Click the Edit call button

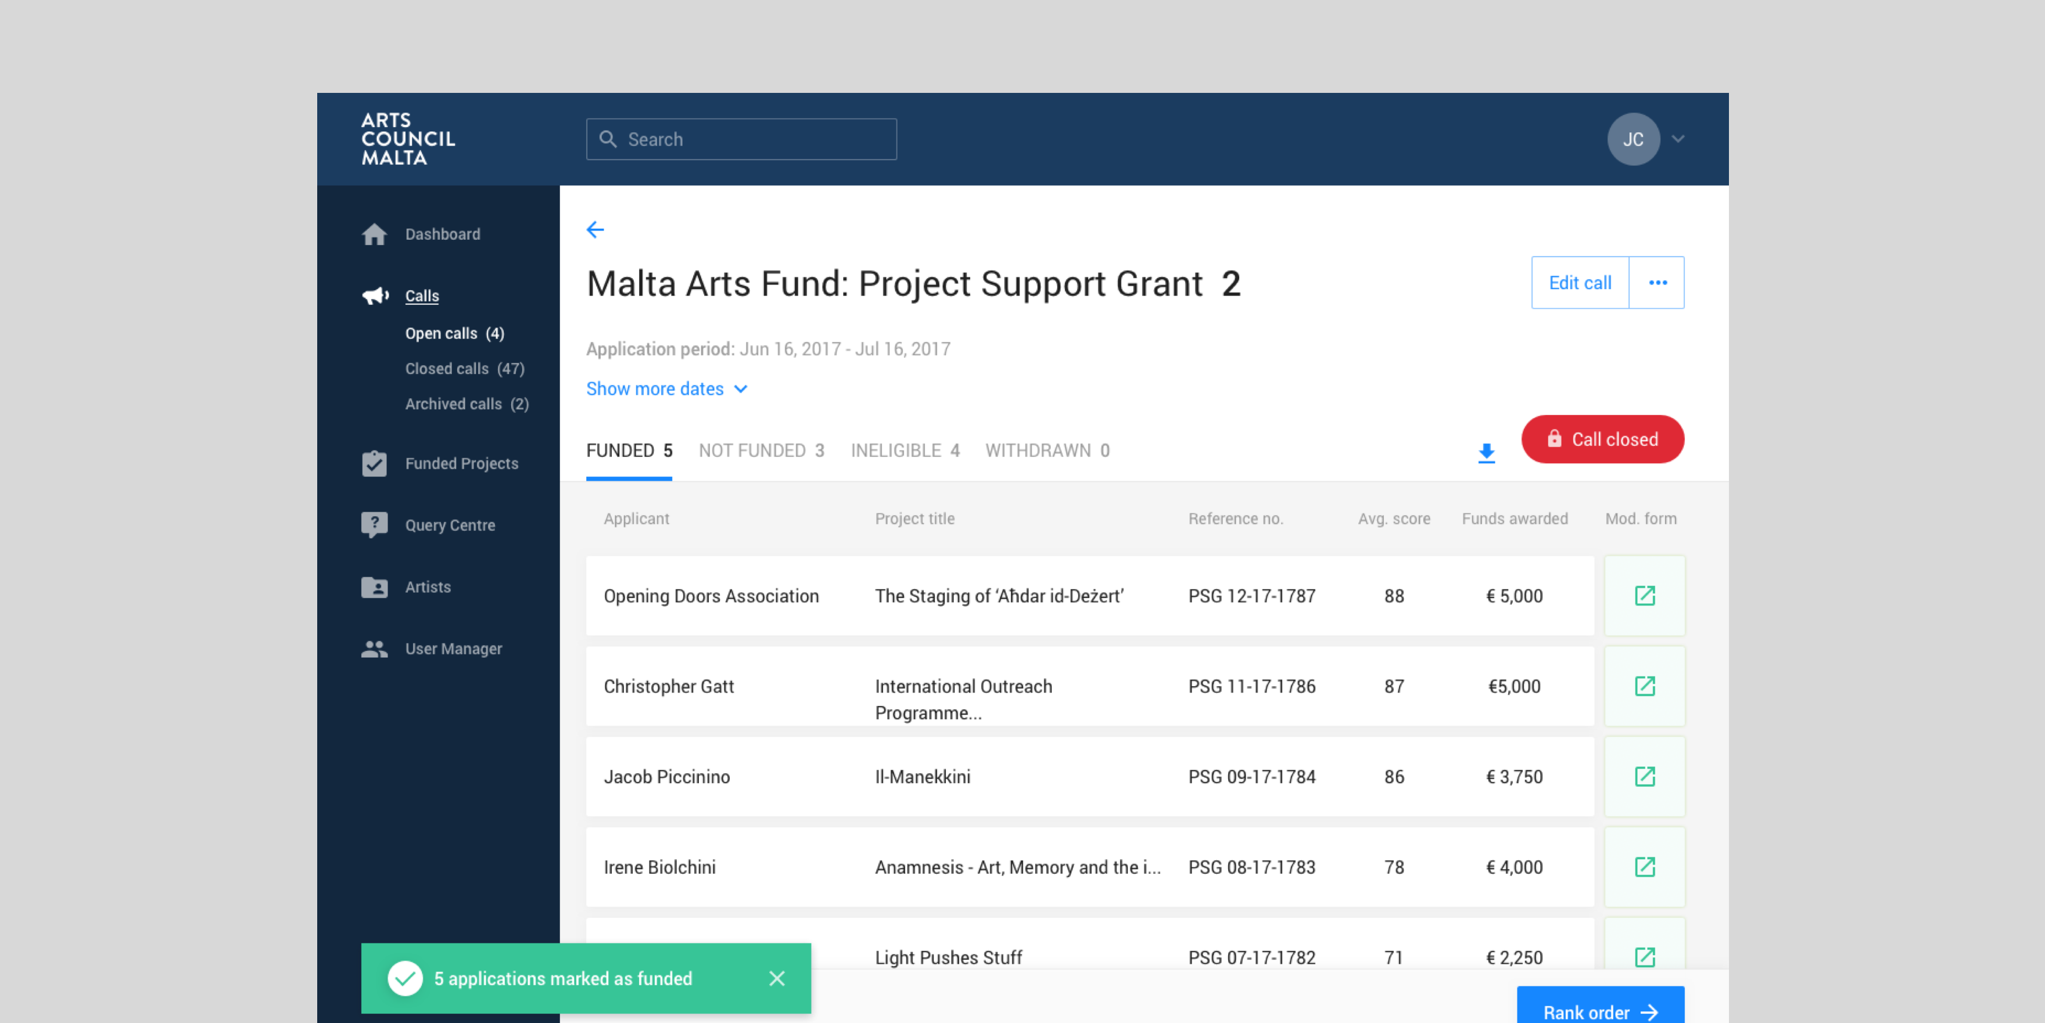point(1580,283)
